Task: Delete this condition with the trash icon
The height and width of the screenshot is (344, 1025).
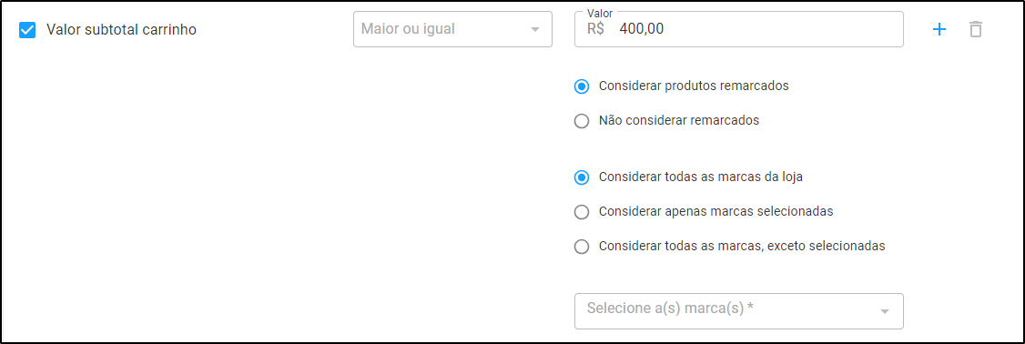Action: point(975,29)
